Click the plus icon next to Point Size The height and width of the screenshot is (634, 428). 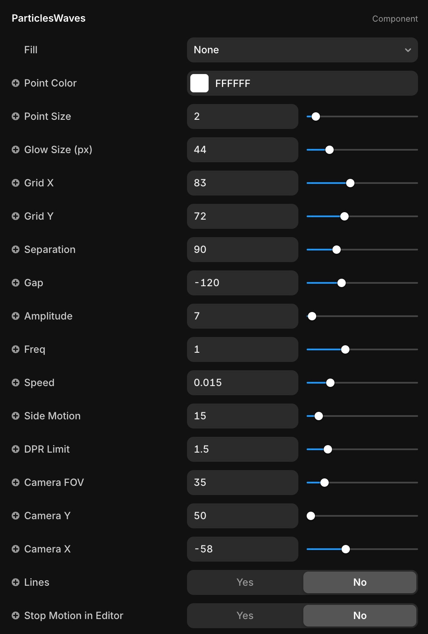click(x=15, y=116)
